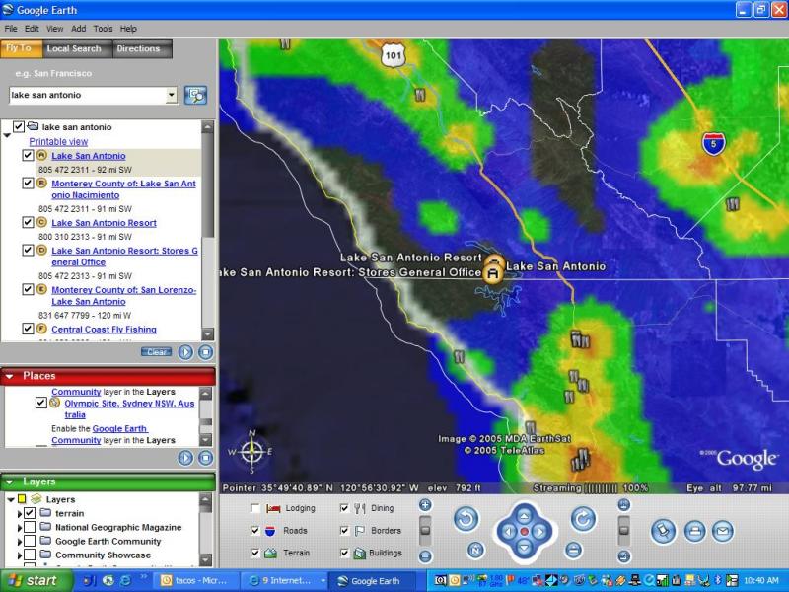Open the Central Coast Fly Fishing result
Viewport: 789px width, 592px height.
pos(105,330)
